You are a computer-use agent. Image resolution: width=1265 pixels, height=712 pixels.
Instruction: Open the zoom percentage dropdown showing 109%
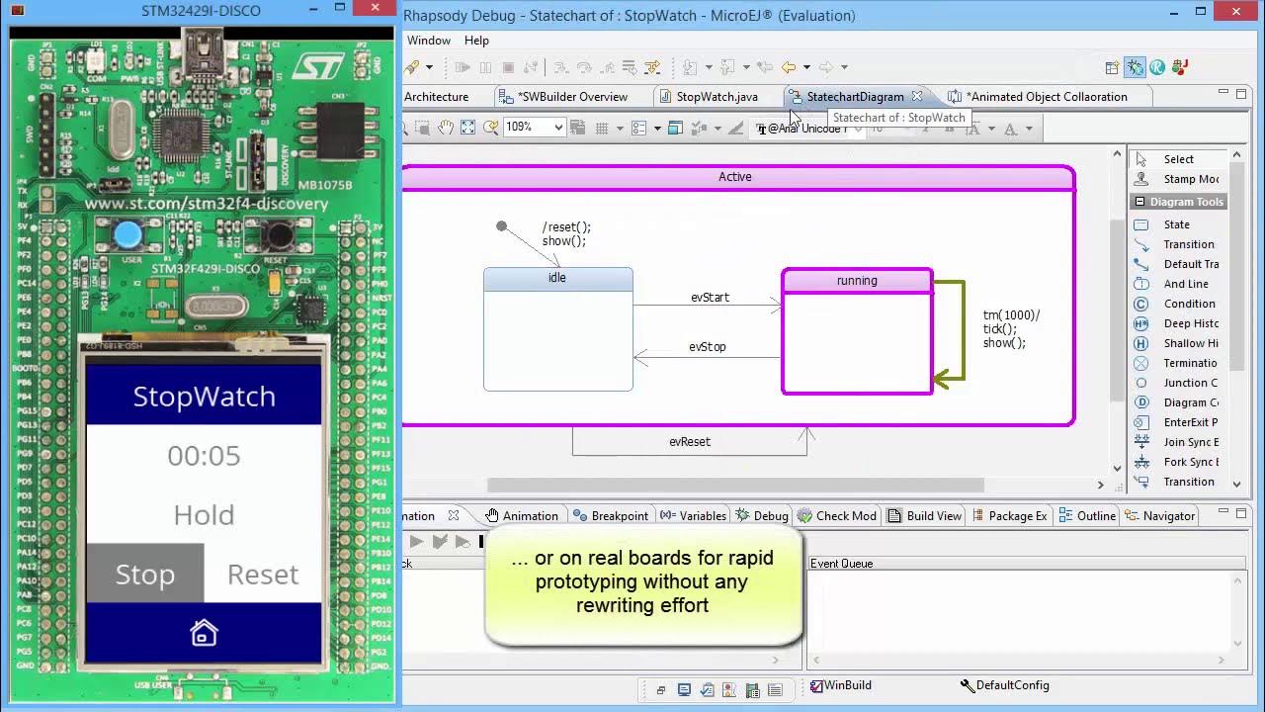(x=558, y=128)
